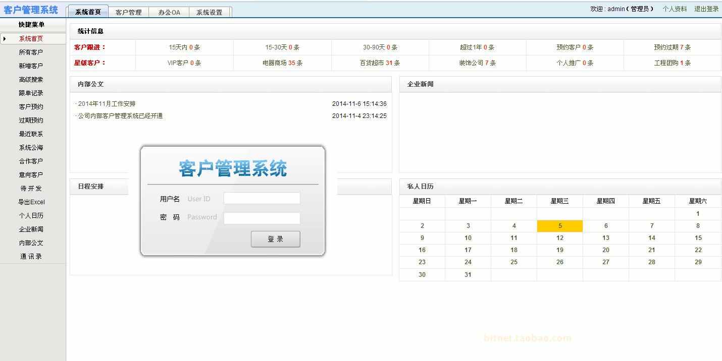Switch to the 系统首页 top tab
This screenshot has width=722, height=361.
(88, 12)
